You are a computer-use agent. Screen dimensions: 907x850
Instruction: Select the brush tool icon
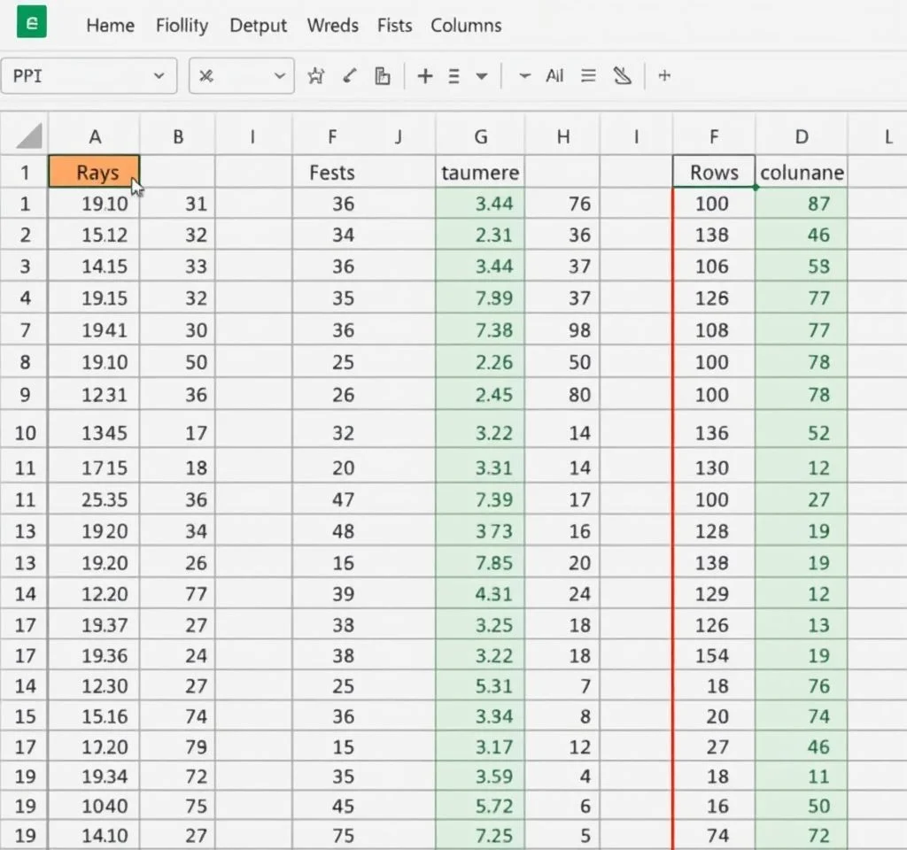349,76
